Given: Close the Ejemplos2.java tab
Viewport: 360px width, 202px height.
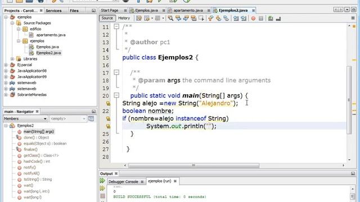Looking at the screenshot, I should pos(253,11).
